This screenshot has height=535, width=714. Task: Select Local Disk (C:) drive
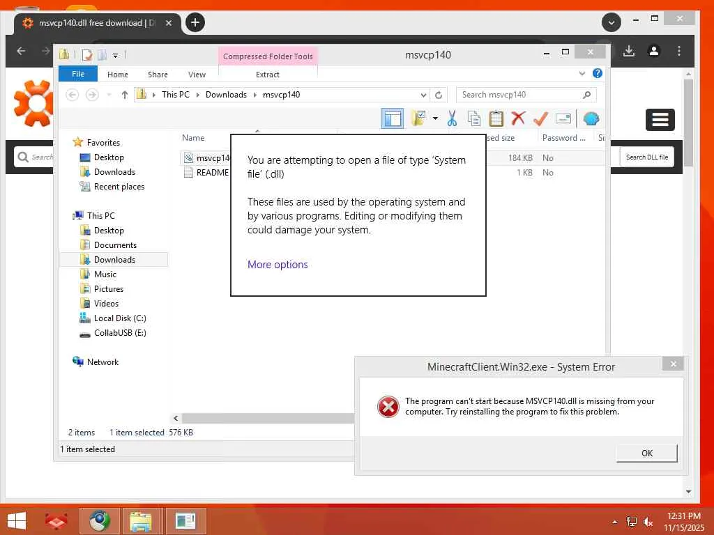click(119, 318)
